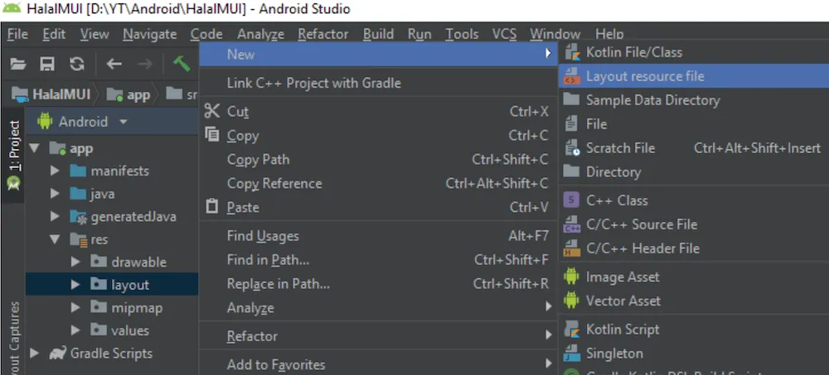The height and width of the screenshot is (375, 829).
Task: Open the File menu
Action: tap(17, 34)
